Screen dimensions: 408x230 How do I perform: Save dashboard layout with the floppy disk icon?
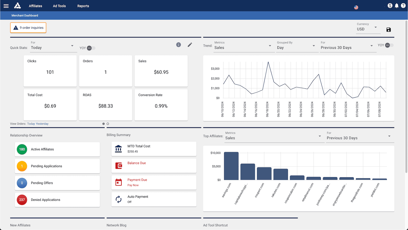pos(388,30)
